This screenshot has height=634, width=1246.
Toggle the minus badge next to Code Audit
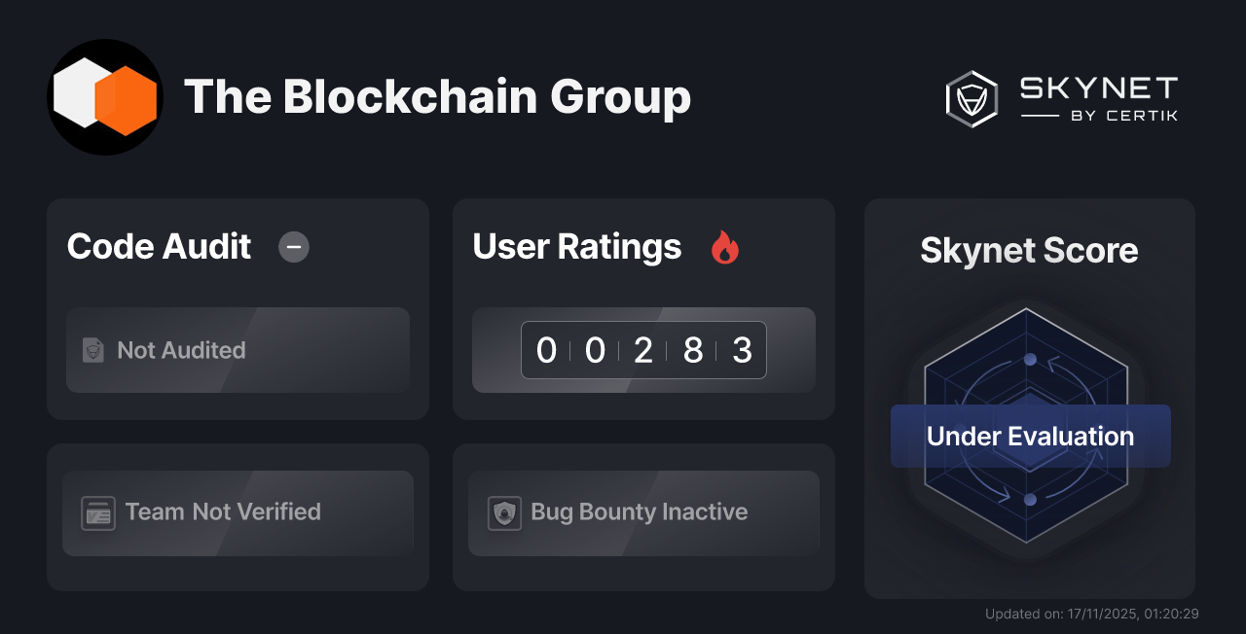pyautogui.click(x=293, y=248)
